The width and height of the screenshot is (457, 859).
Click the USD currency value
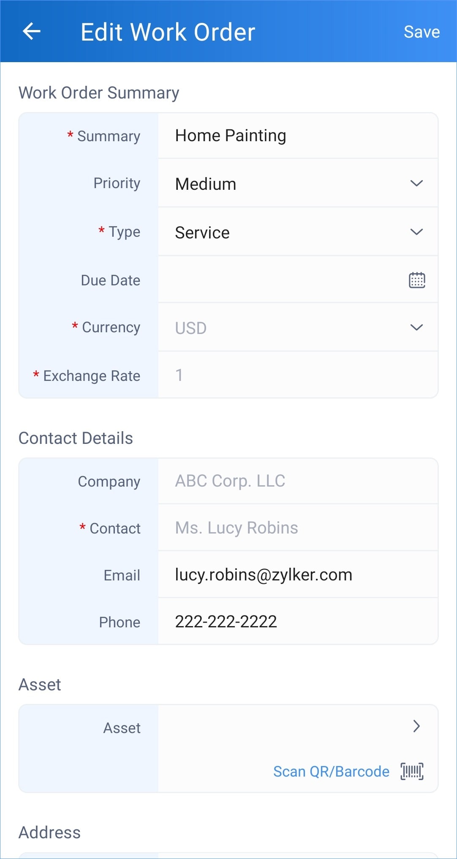(191, 328)
